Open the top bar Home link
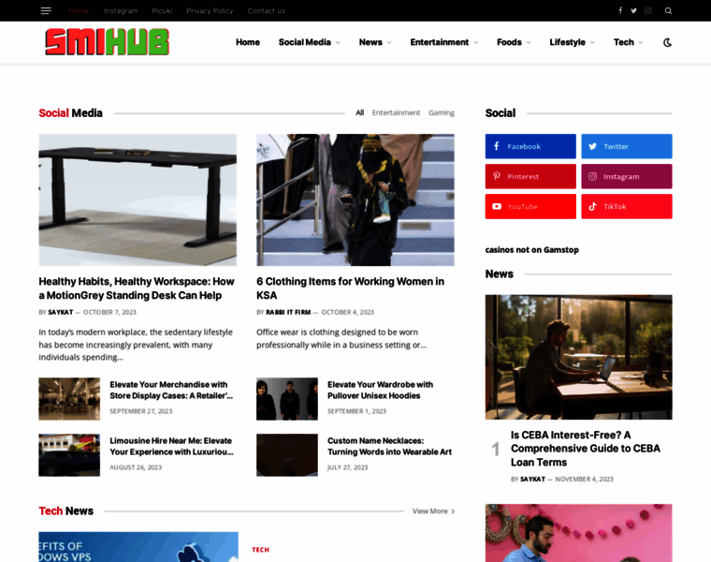This screenshot has height=562, width=711. coord(79,10)
